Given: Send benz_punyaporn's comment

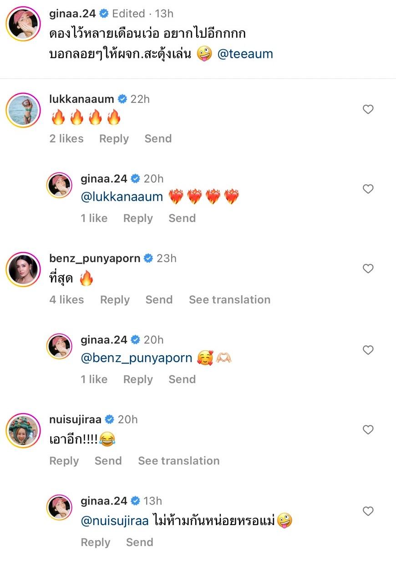Looking at the screenshot, I should [159, 300].
